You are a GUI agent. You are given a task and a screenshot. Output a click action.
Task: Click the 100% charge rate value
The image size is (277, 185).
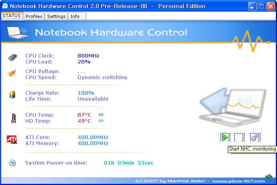[x=86, y=93]
